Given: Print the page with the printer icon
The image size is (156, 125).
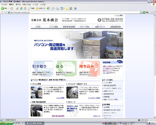Looking at the screenshot, I should click(x=58, y=8).
